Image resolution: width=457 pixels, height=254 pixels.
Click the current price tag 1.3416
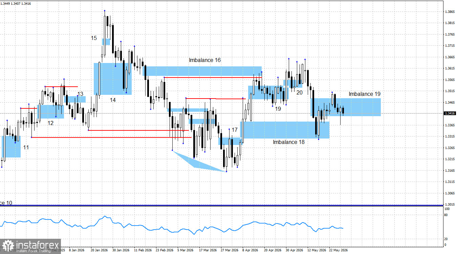(x=449, y=113)
